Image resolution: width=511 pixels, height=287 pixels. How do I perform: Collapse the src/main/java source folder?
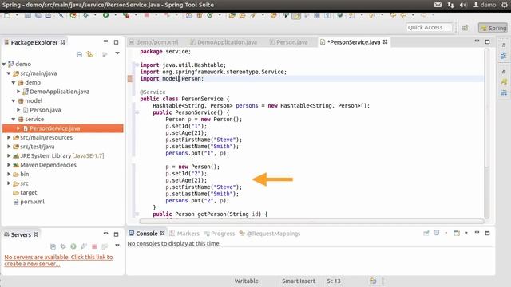9,73
